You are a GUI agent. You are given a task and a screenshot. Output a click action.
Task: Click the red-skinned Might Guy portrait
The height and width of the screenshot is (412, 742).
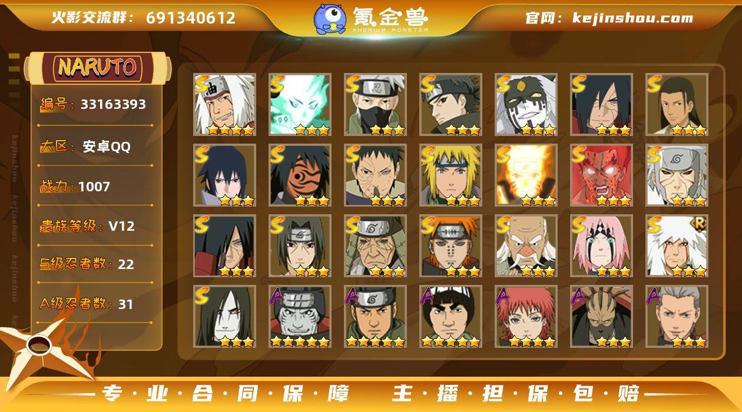(x=602, y=175)
